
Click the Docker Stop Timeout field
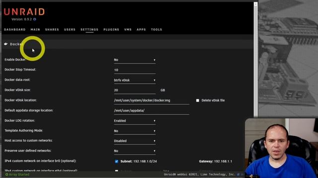pos(135,70)
